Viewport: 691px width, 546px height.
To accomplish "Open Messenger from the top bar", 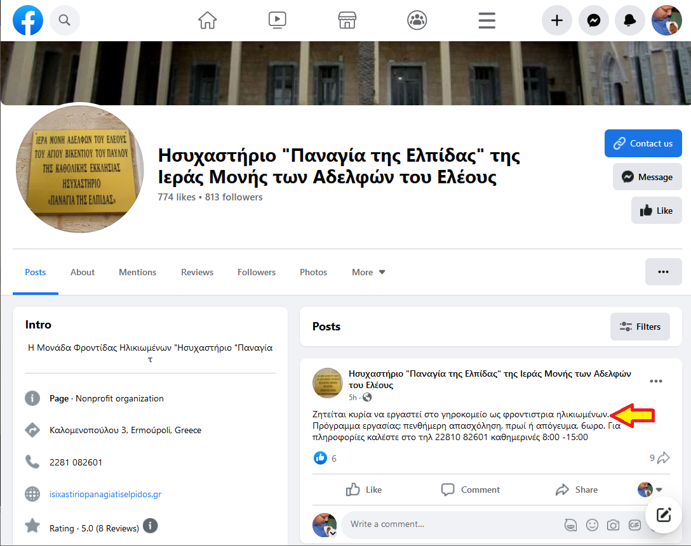I will point(594,20).
